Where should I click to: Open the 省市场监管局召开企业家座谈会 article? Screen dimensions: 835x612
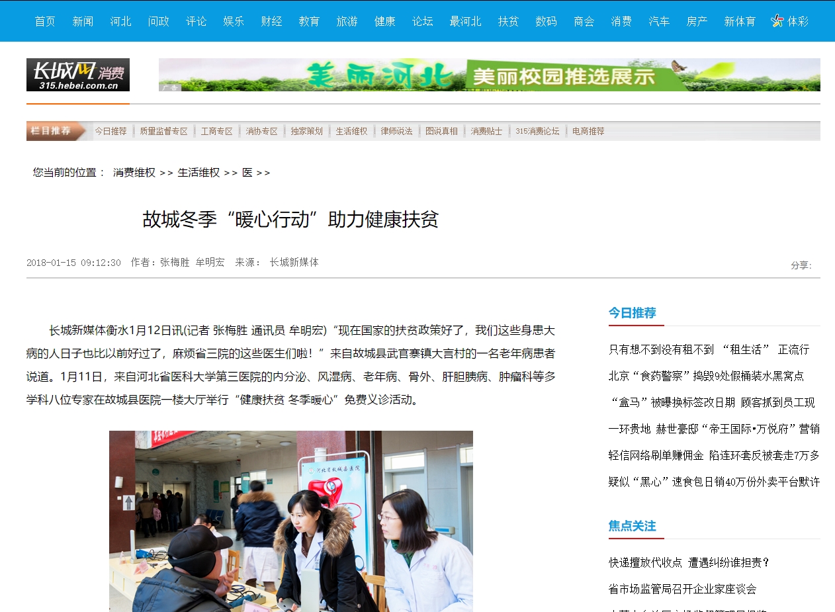pos(682,589)
